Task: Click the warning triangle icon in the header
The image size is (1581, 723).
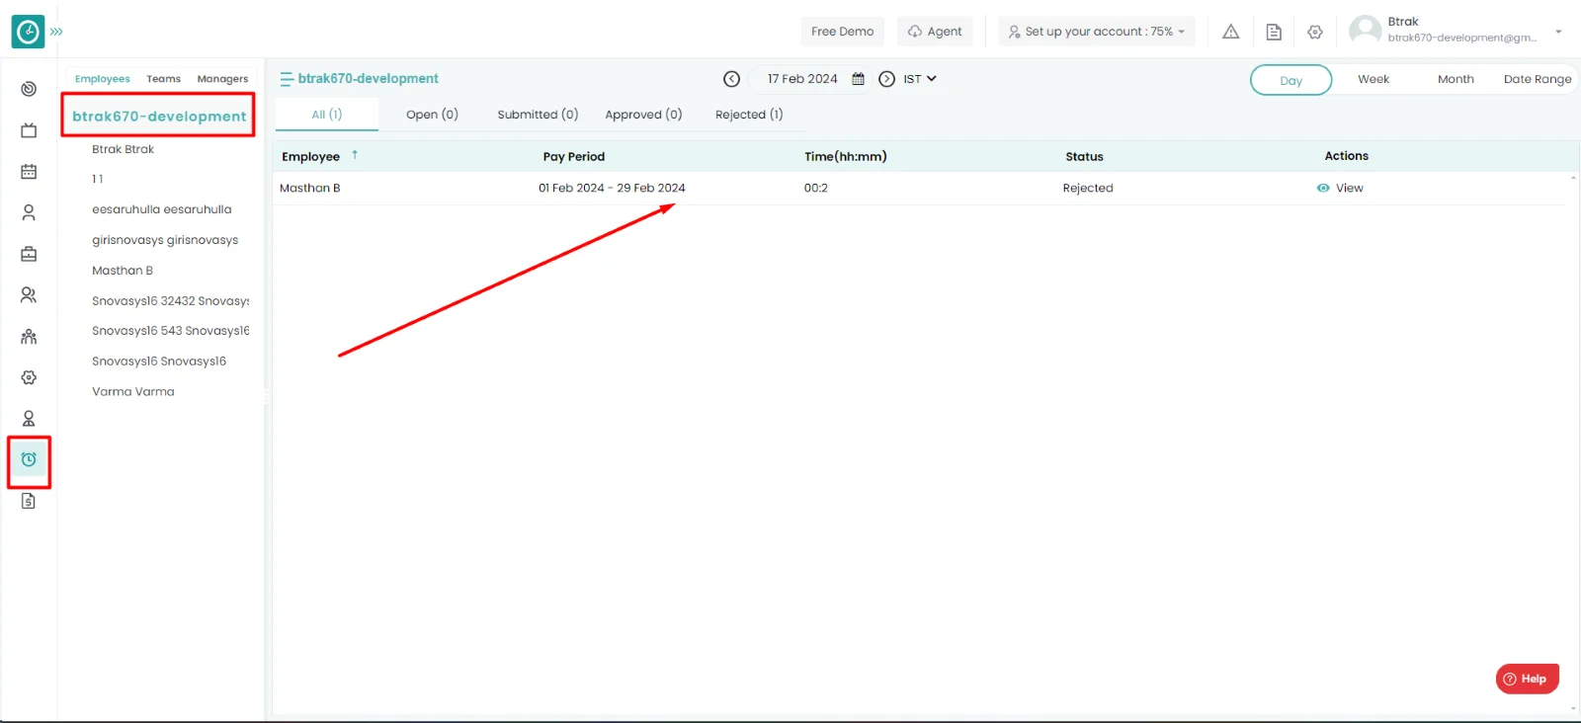Action: point(1231,32)
